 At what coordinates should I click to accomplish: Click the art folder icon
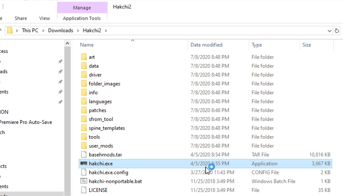(83, 57)
